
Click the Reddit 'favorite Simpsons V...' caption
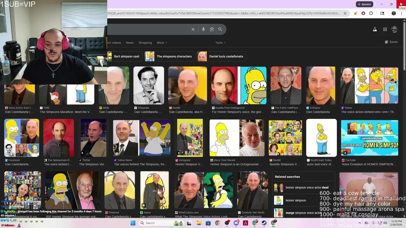pyautogui.click(x=285, y=164)
